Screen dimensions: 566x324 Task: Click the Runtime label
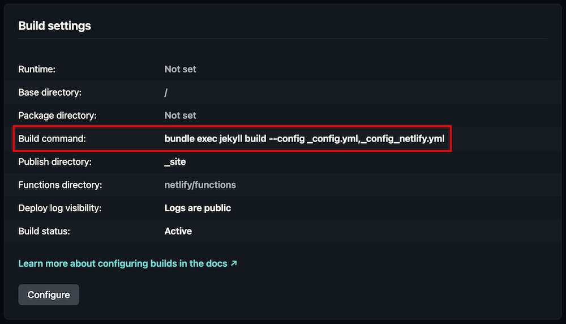tap(37, 69)
